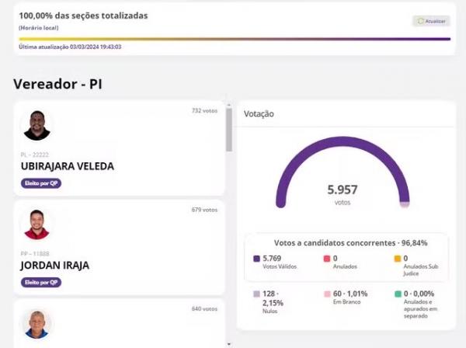
Task: Click the 679 votos count
Action: 204,210
